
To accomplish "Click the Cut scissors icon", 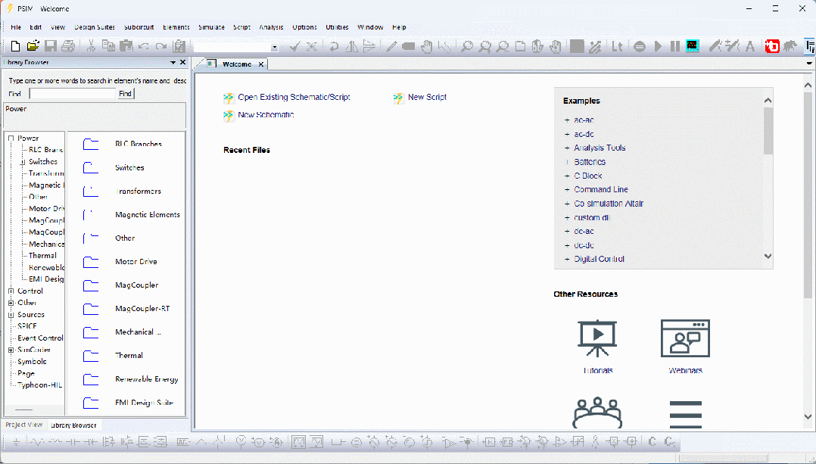I will tap(91, 46).
